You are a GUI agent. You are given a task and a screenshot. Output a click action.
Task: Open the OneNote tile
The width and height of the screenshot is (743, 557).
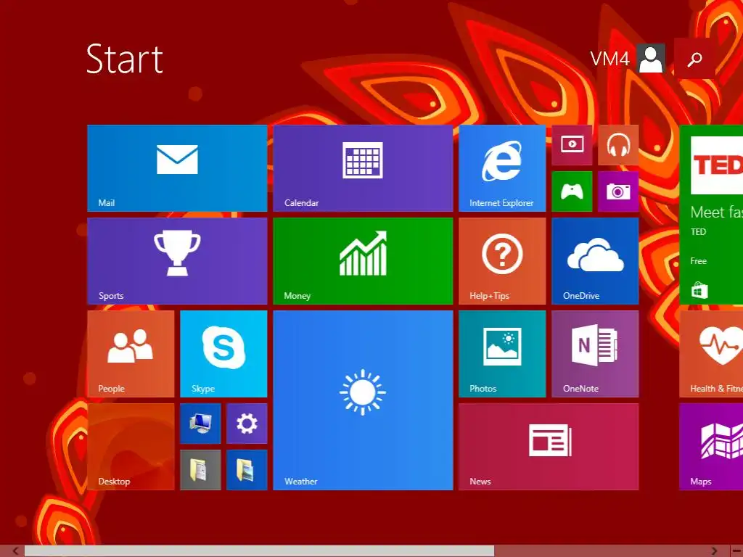point(595,354)
